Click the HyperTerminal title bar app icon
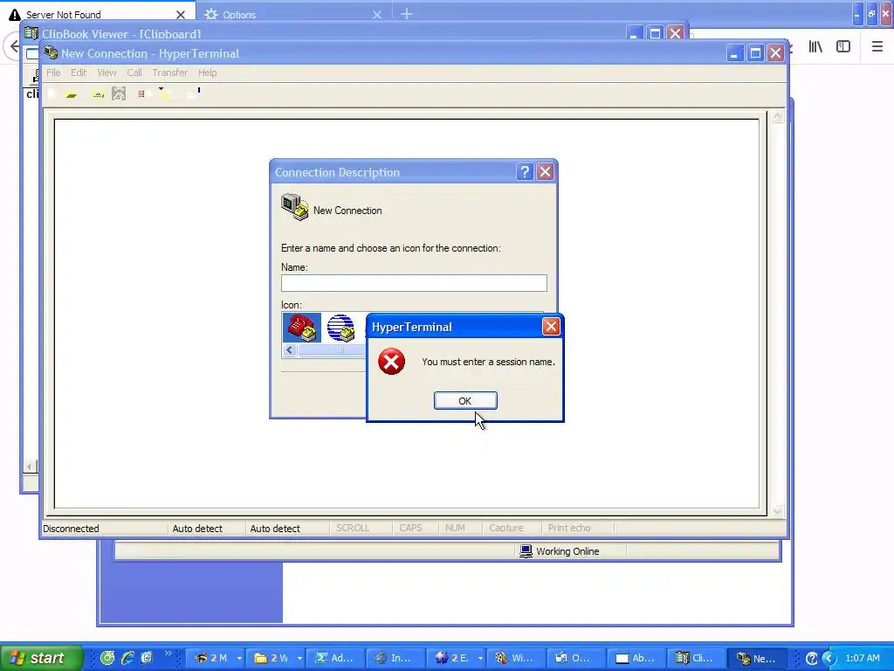This screenshot has width=894, height=671. point(51,53)
